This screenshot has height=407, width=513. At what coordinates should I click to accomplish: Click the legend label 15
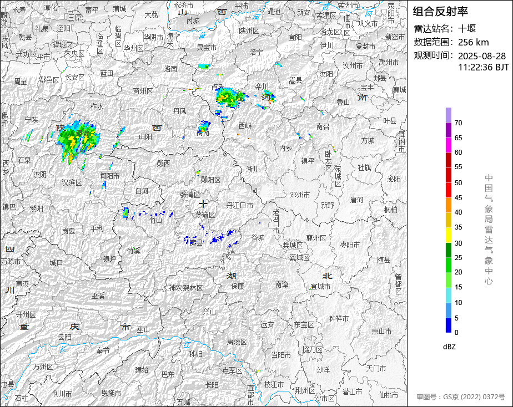459,287
